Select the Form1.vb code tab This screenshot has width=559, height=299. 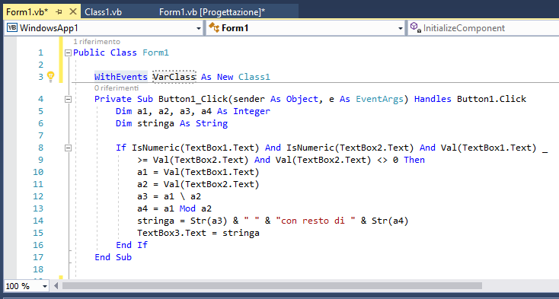tap(27, 12)
